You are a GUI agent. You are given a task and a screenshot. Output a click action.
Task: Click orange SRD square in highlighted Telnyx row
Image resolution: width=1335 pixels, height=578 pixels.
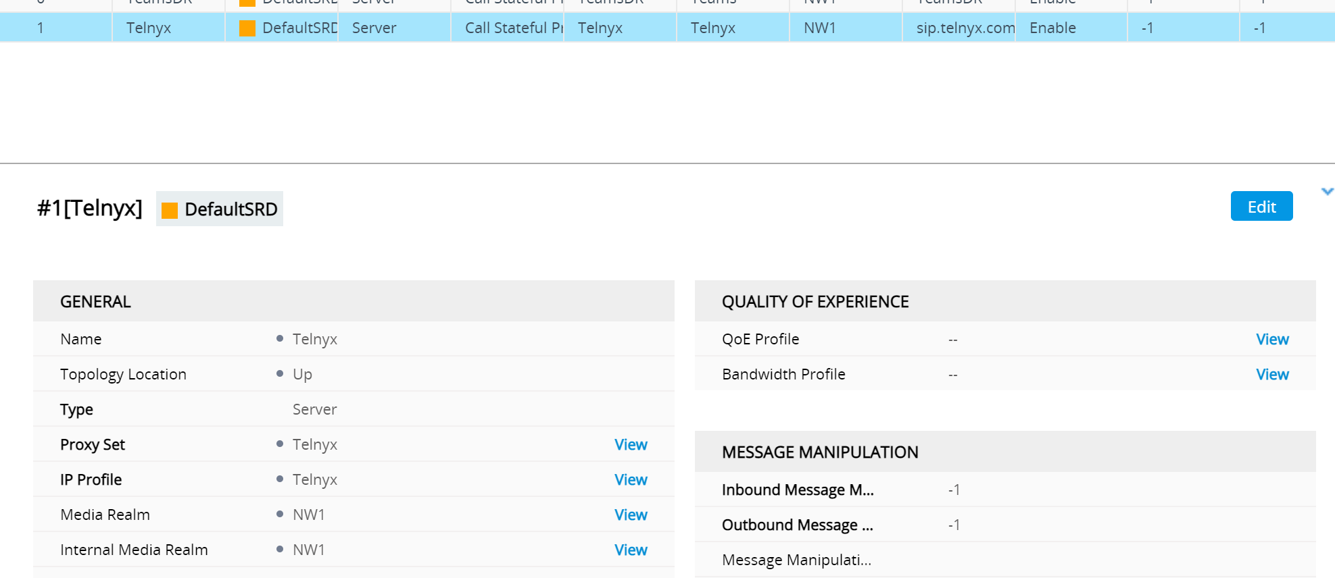pyautogui.click(x=247, y=28)
